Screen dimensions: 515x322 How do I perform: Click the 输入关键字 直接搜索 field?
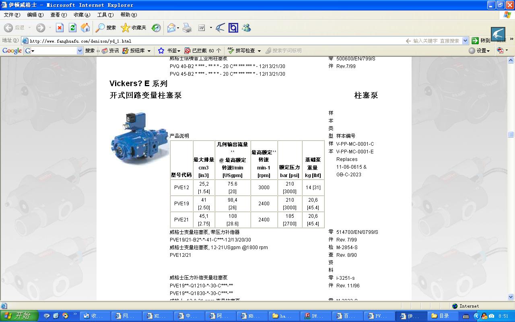(436, 41)
